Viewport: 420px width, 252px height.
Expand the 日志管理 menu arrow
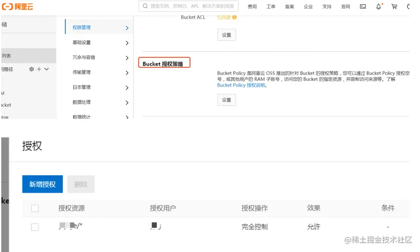point(127,88)
